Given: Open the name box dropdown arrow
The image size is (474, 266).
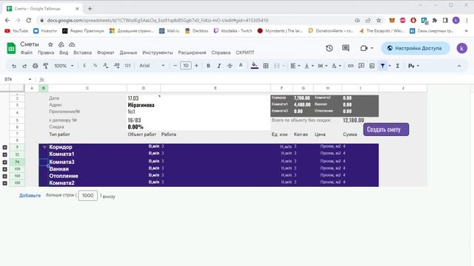Looking at the screenshot, I should pos(30,79).
